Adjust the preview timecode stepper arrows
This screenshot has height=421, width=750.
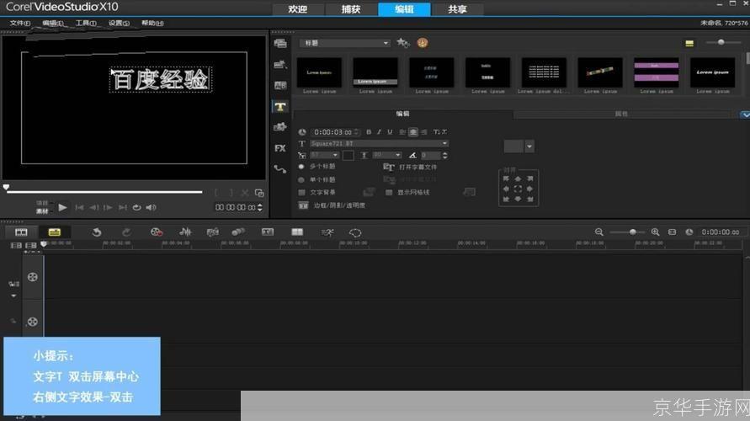pos(260,207)
